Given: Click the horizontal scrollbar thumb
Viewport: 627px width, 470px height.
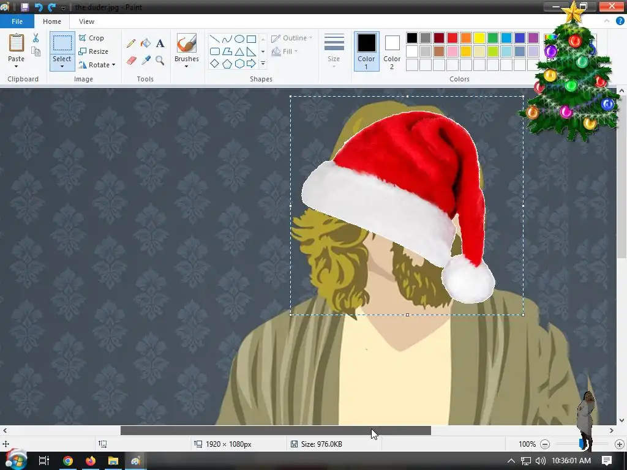Looking at the screenshot, I should pyautogui.click(x=276, y=430).
